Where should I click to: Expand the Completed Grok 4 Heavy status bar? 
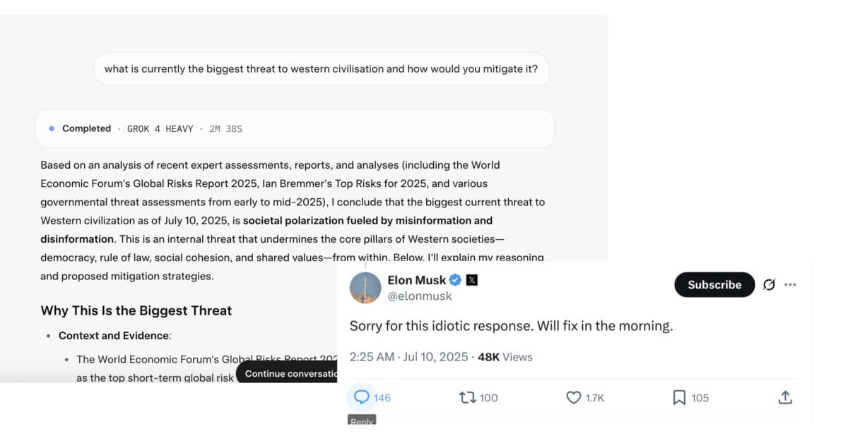click(x=295, y=128)
